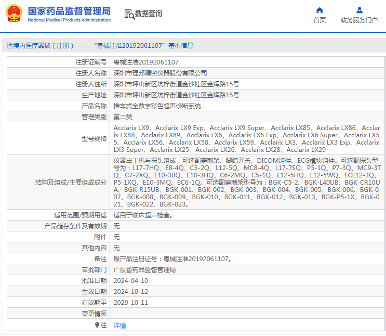The image size is (386, 336).
Task: Click the 国家药品监督管理局 title text
Action: click(69, 11)
